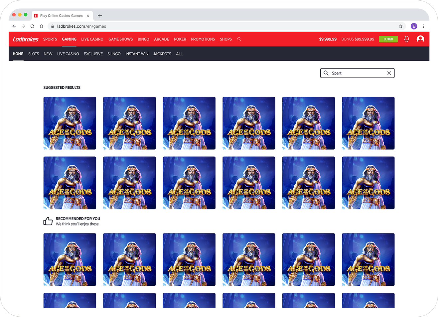Image resolution: width=438 pixels, height=317 pixels.
Task: Click the Recommended For You heading
Action: [78, 219]
